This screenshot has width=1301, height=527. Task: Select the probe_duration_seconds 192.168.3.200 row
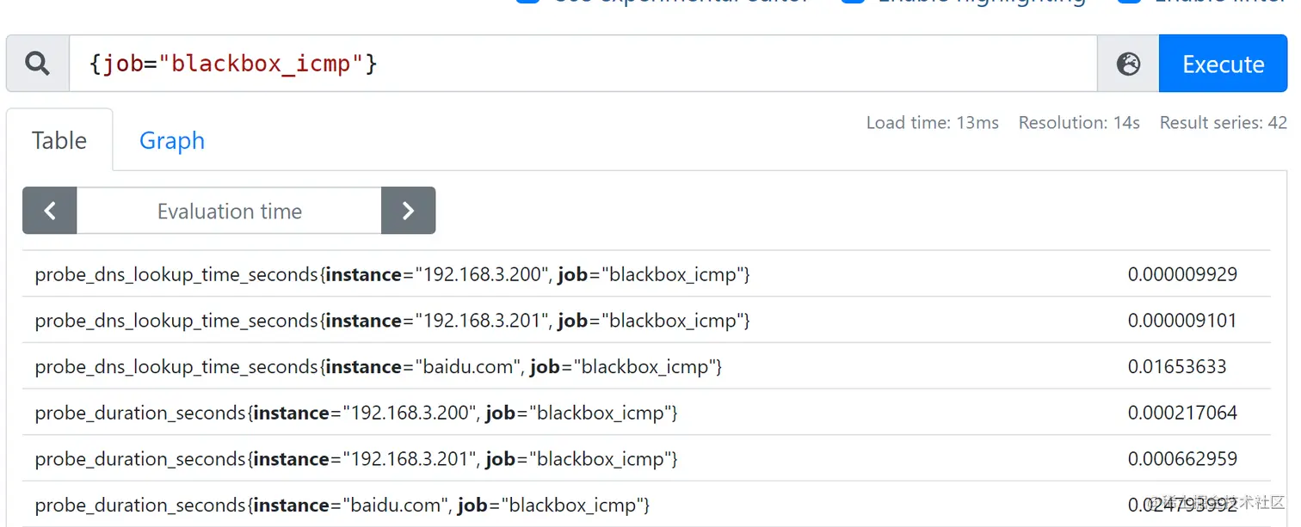[646, 413]
